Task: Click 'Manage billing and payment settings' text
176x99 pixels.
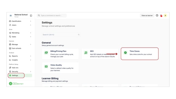Action: pos(55,81)
